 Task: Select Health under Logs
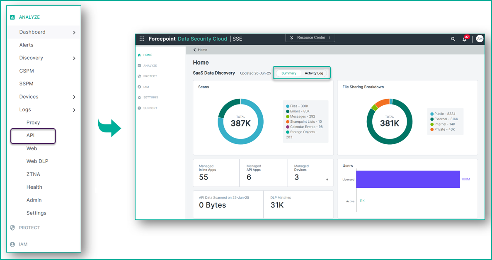click(x=34, y=187)
